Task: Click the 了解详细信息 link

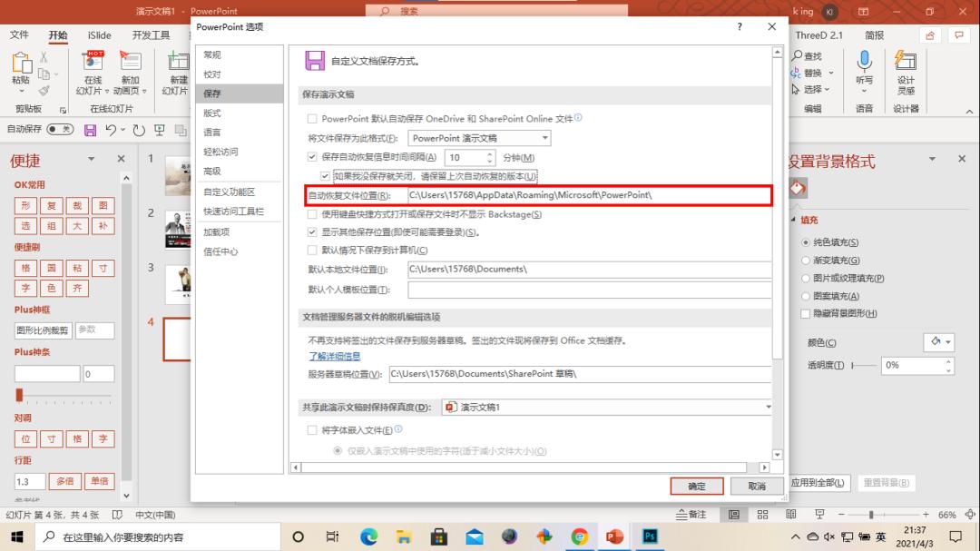Action: point(334,355)
